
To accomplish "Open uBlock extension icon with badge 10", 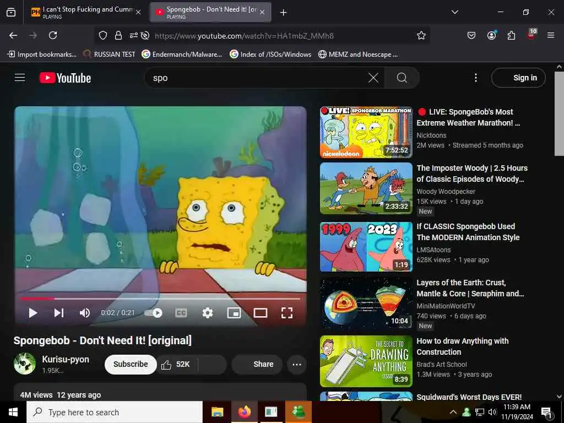I will point(532,35).
